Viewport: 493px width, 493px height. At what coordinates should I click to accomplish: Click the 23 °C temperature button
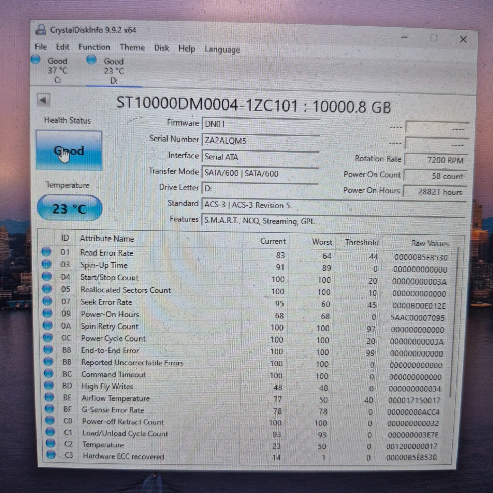[x=69, y=208]
